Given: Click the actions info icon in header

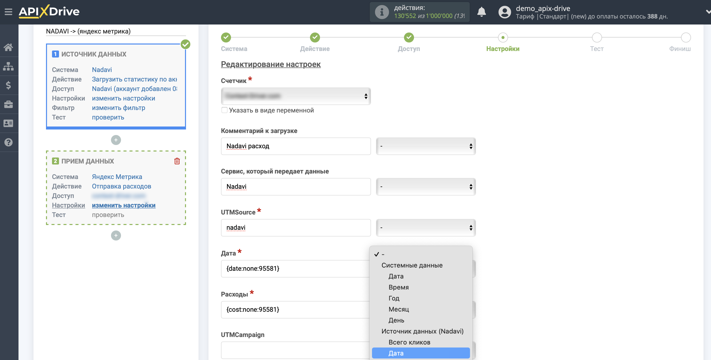Looking at the screenshot, I should 382,12.
